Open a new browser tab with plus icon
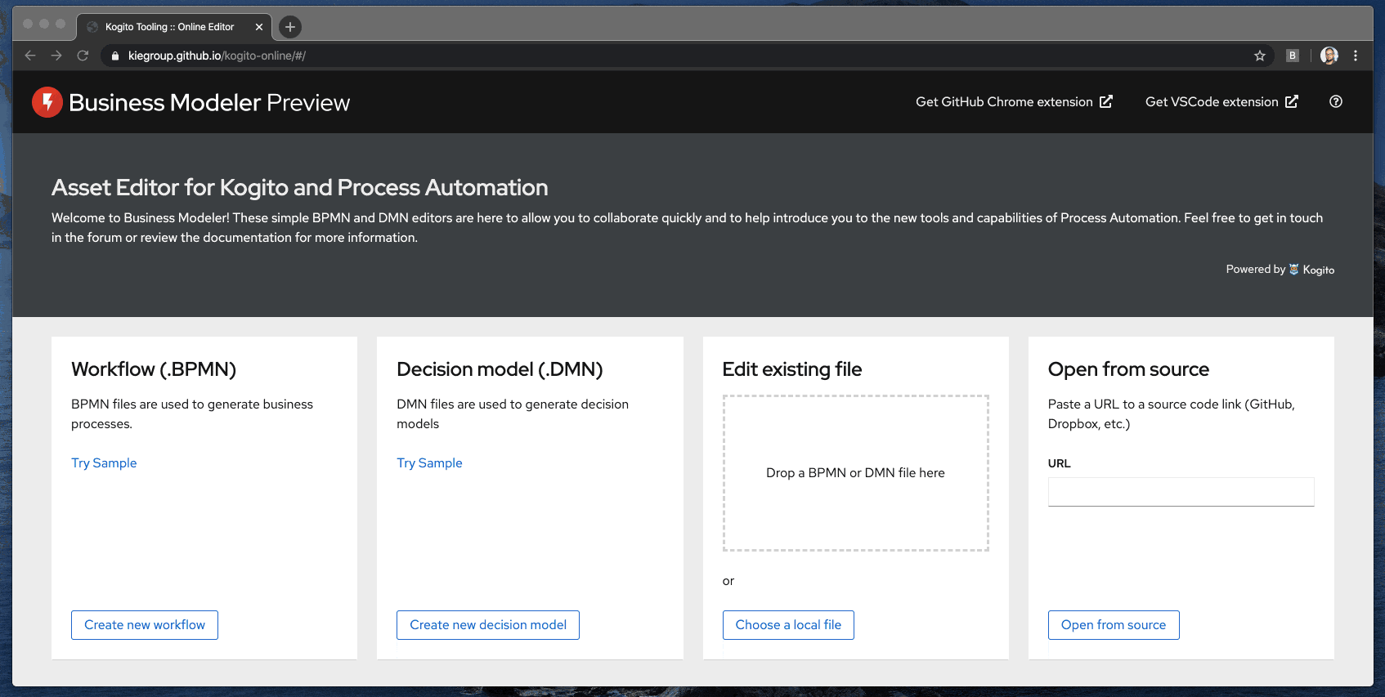Viewport: 1385px width, 697px height. pyautogui.click(x=289, y=27)
